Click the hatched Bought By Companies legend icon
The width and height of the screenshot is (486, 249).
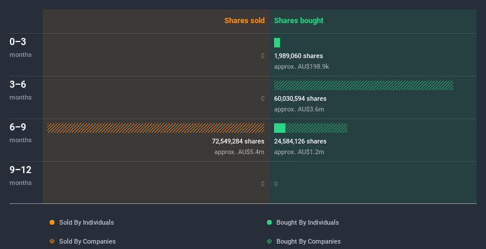point(269,241)
